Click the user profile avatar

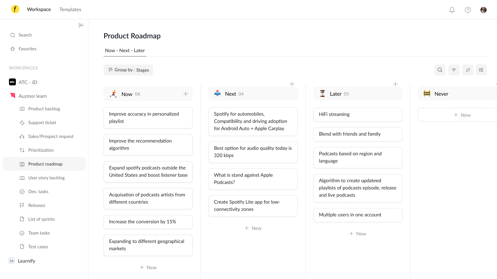(x=483, y=10)
